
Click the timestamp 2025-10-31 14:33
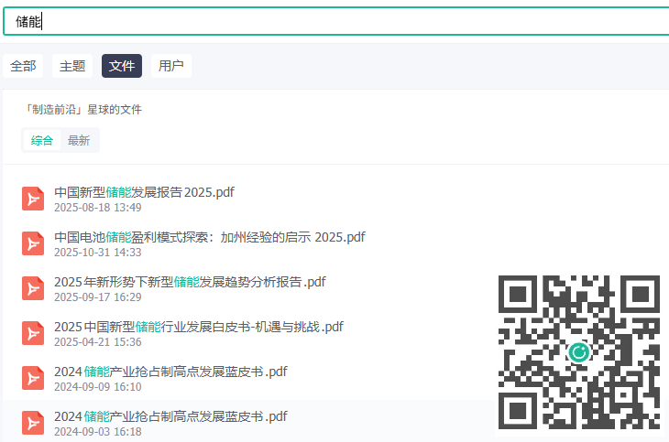coord(98,253)
